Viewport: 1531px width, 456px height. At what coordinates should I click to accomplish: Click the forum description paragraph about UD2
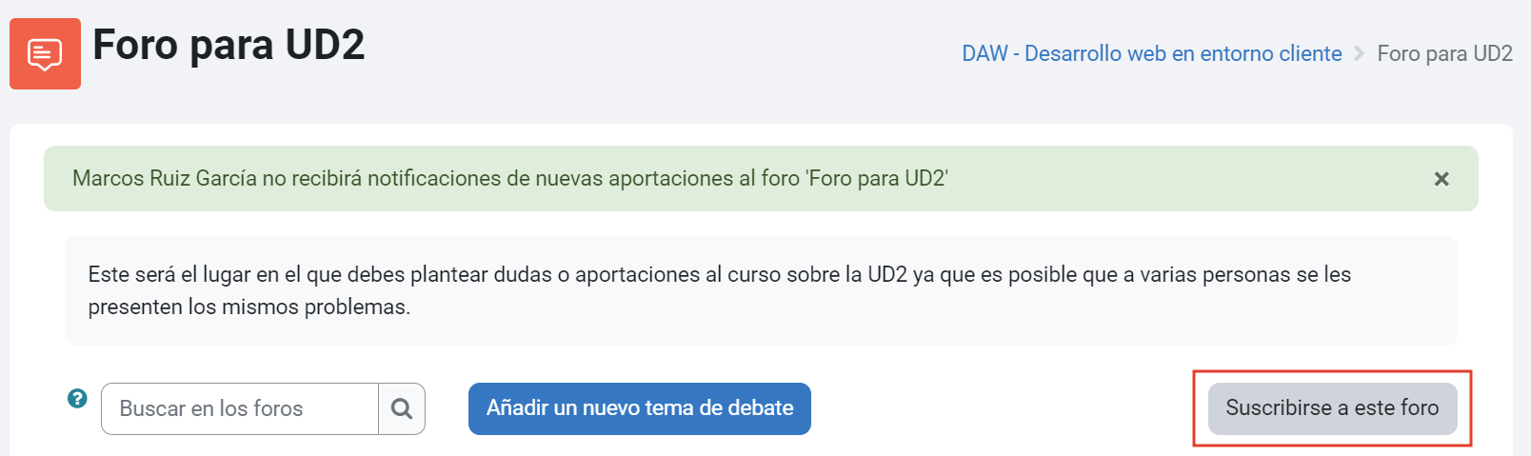(x=720, y=290)
